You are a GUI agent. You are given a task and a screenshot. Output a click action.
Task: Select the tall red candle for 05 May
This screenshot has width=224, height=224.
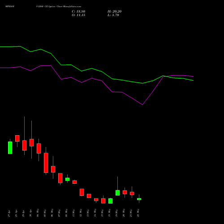(x=46, y=163)
